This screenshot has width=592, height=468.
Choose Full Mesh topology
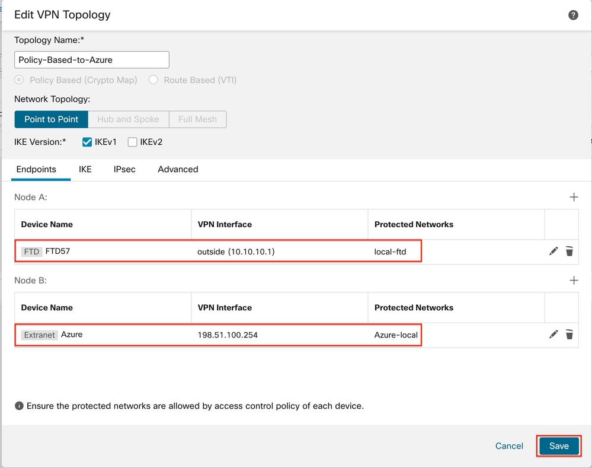pos(198,119)
